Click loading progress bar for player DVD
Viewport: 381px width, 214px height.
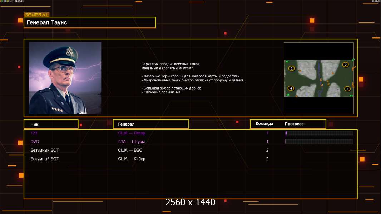pyautogui.click(x=319, y=142)
